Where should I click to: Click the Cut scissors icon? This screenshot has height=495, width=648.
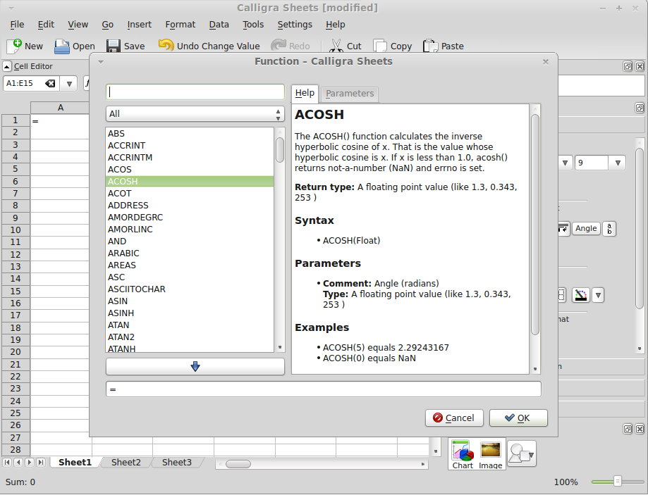[336, 46]
